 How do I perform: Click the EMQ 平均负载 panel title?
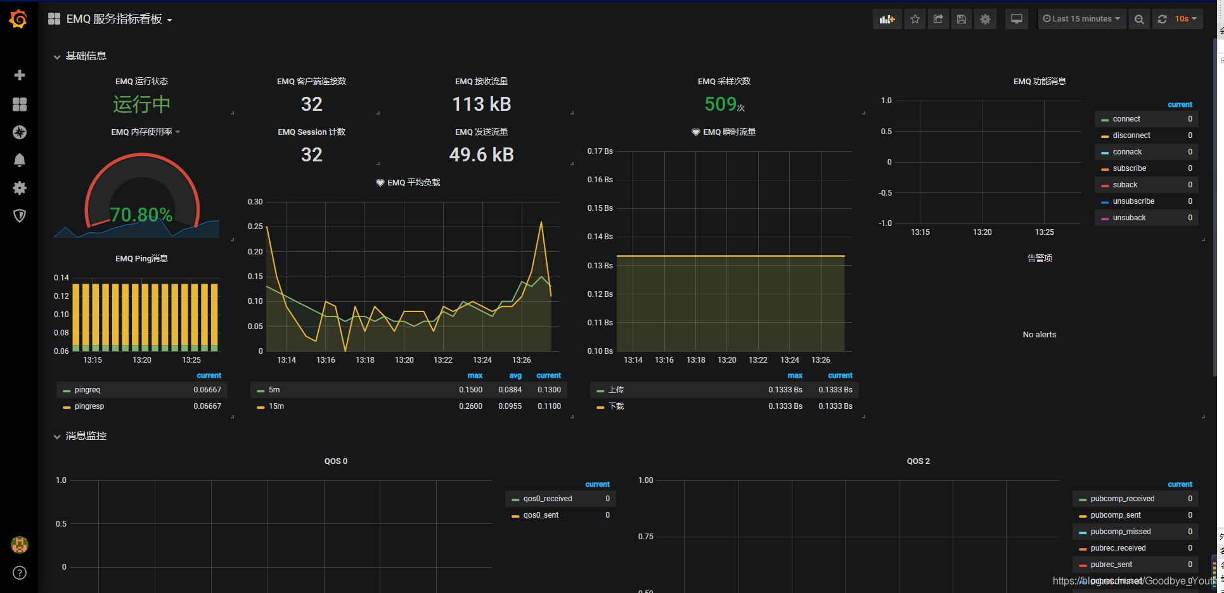click(413, 182)
